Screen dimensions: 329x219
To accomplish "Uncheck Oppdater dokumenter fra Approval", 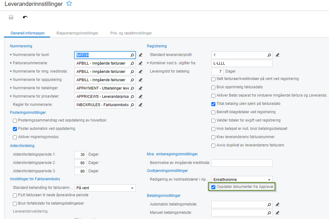I will (x=213, y=187).
